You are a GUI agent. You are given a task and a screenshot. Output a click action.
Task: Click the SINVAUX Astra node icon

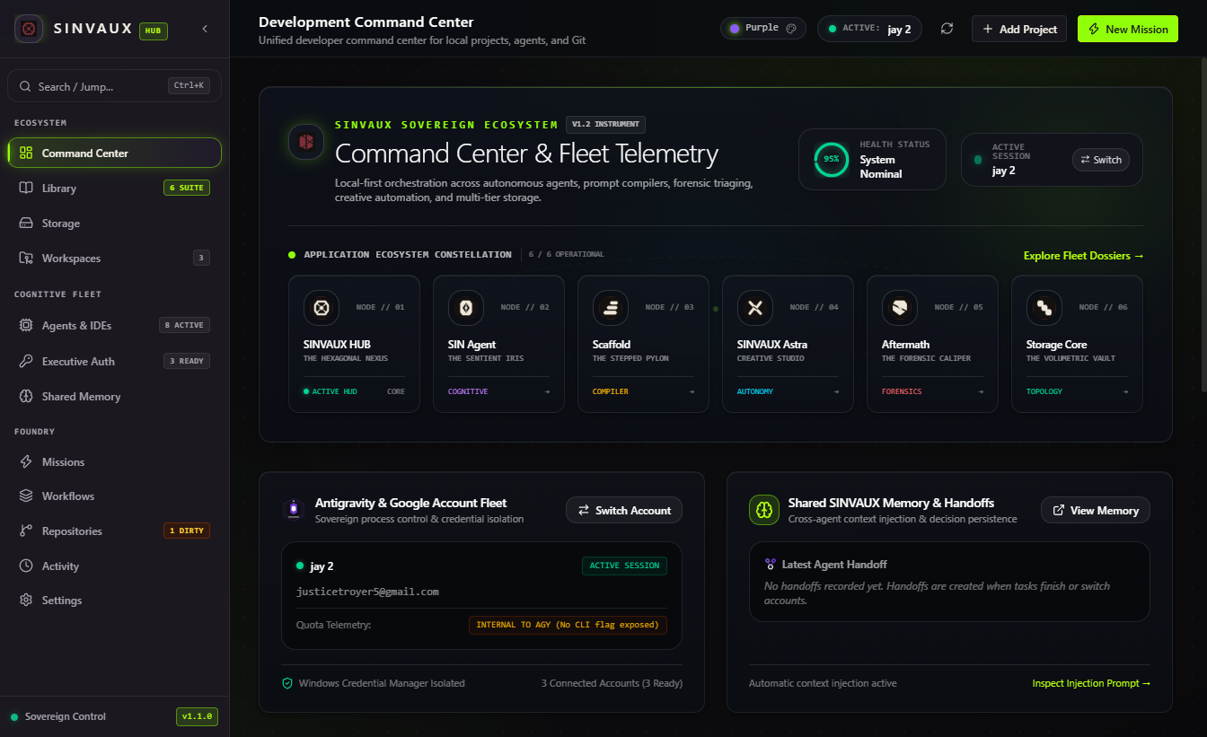[x=754, y=308]
